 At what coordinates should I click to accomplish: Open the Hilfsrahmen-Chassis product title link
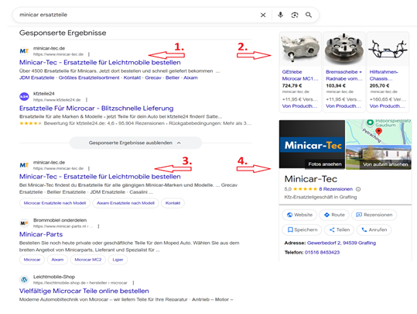point(384,75)
